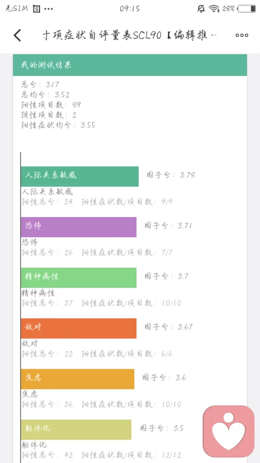Screen dimensions: 260x463
Task: Open the three-dot more options menu
Action: pos(242,35)
